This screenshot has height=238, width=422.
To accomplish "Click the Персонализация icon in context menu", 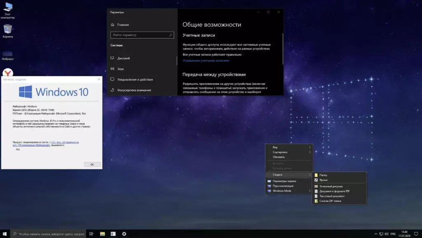I will [x=269, y=186].
